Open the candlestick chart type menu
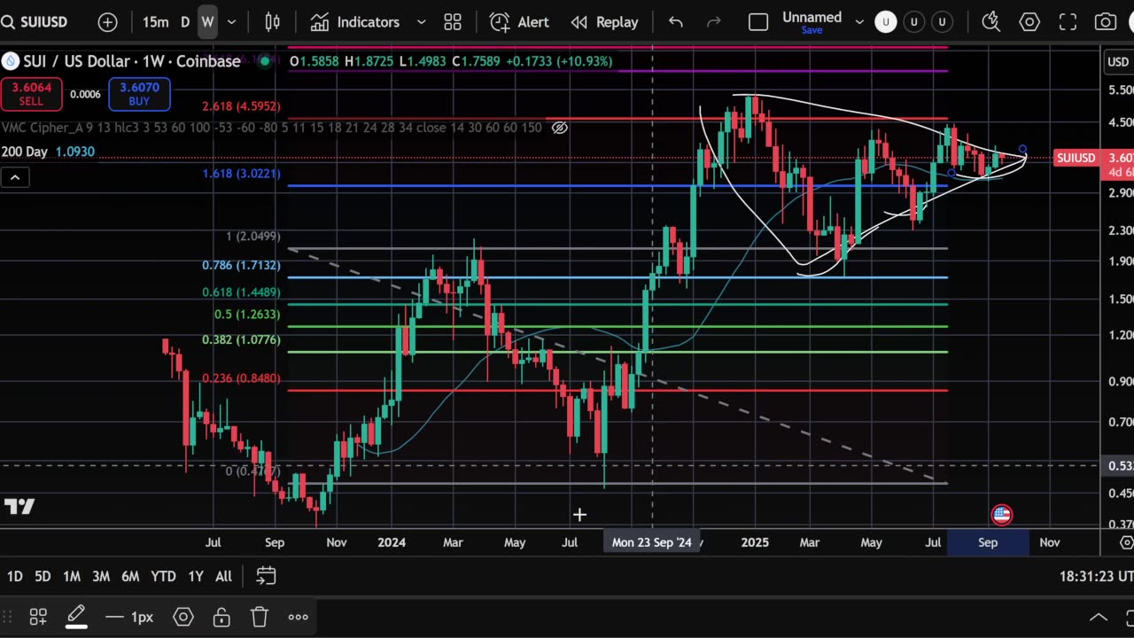This screenshot has height=638, width=1134. 273,22
